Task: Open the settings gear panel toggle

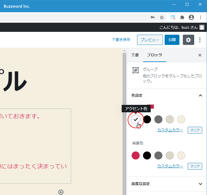Action: [x=188, y=40]
